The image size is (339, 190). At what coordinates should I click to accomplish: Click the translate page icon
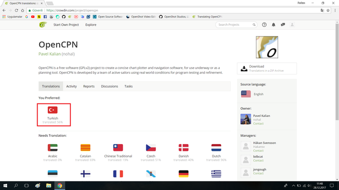[x=322, y=11]
